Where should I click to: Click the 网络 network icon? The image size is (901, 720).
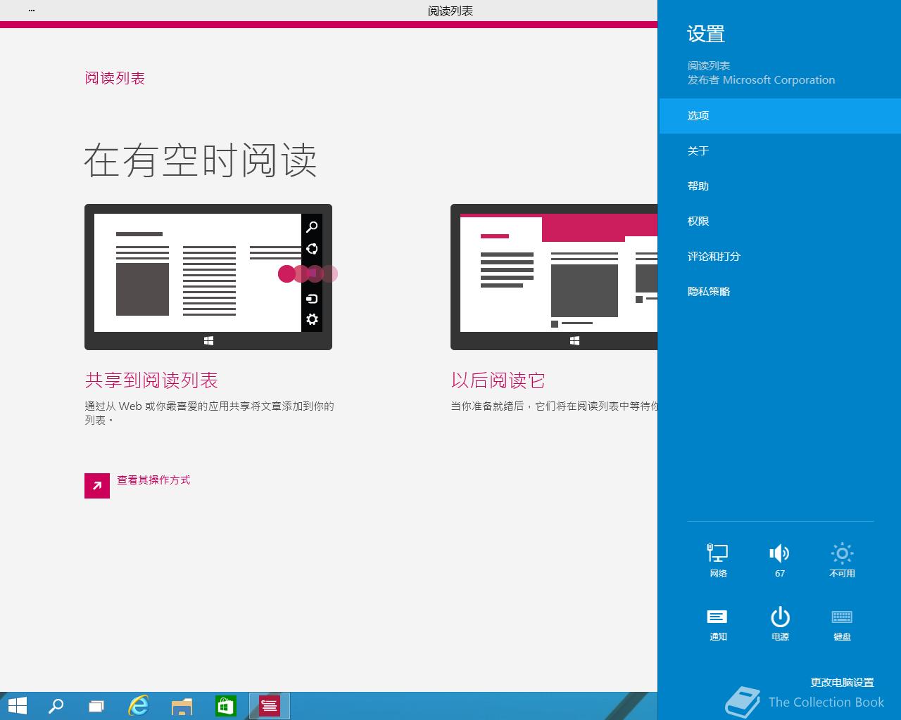[718, 560]
